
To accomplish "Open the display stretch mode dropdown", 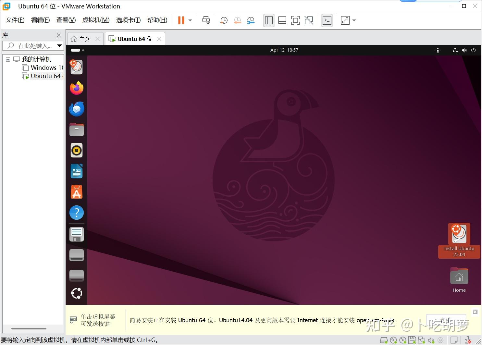I will click(354, 20).
